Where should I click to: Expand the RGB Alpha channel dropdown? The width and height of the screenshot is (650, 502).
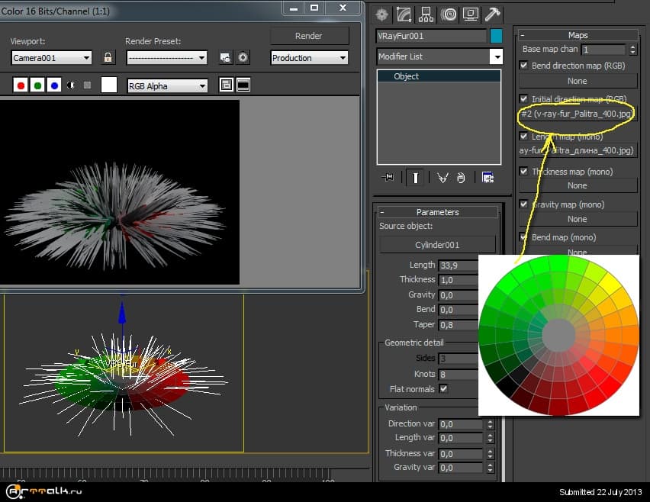pyautogui.click(x=167, y=86)
